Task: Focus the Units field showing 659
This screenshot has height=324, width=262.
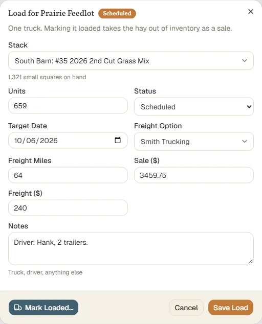Action: (x=68, y=106)
